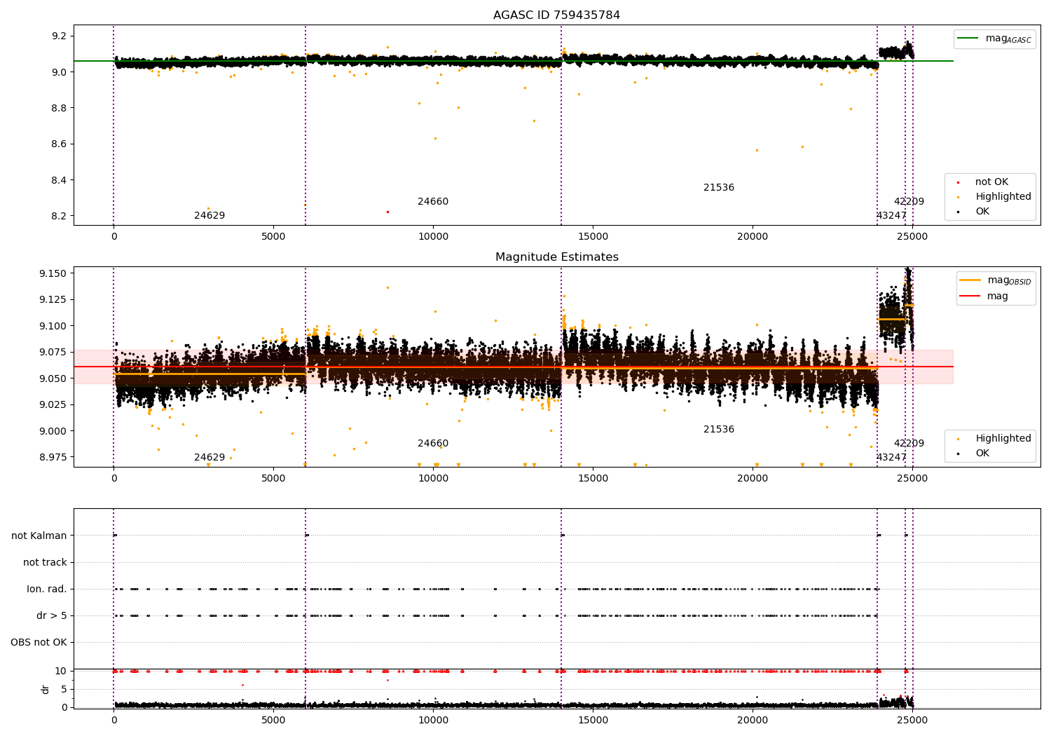Click the 9.050 y-tick label
Image resolution: width=1051 pixels, height=736 pixels.
click(x=53, y=379)
